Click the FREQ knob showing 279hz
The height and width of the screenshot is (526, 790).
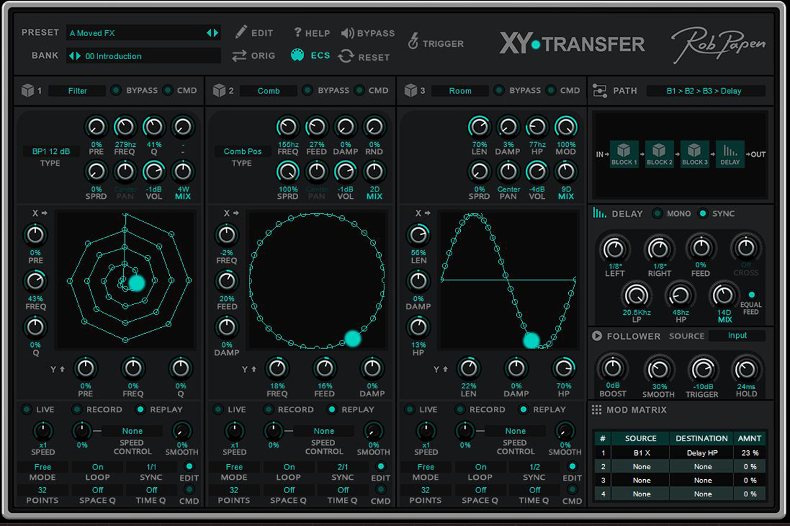(x=125, y=126)
